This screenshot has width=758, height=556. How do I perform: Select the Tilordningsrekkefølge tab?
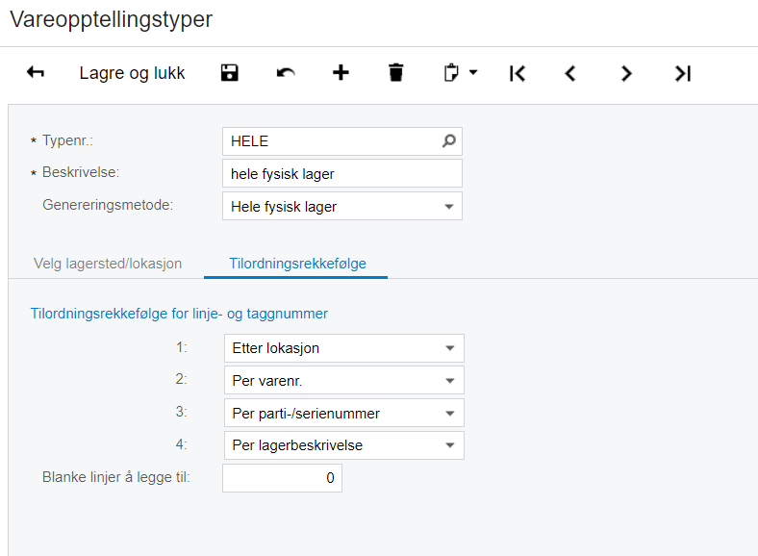point(297,264)
